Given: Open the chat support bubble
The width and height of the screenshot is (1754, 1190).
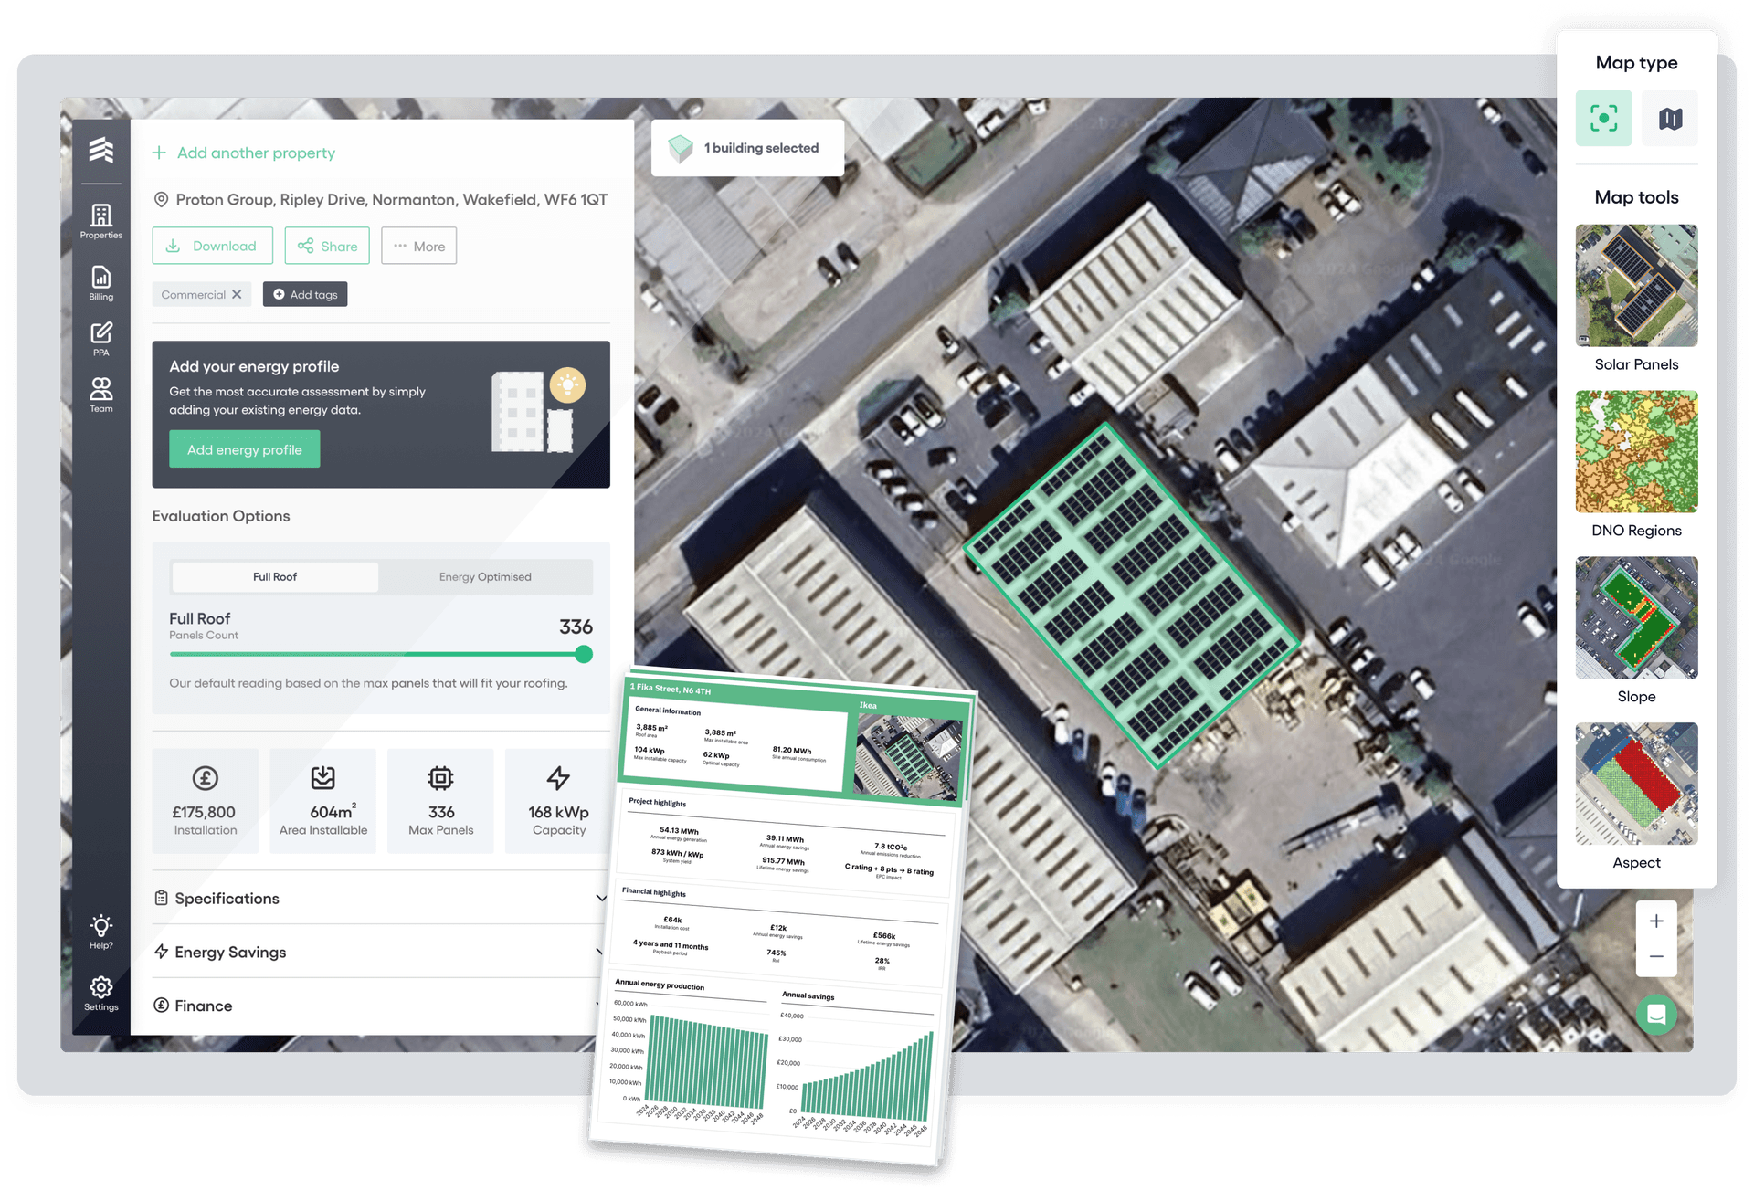Looking at the screenshot, I should pos(1656,1015).
